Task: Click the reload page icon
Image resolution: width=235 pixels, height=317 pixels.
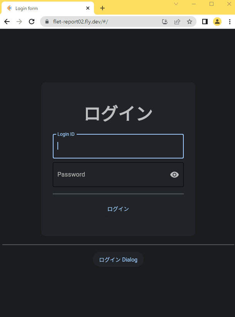Action: pyautogui.click(x=32, y=22)
